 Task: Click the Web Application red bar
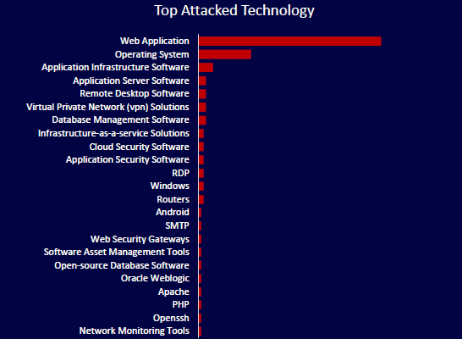click(x=290, y=42)
